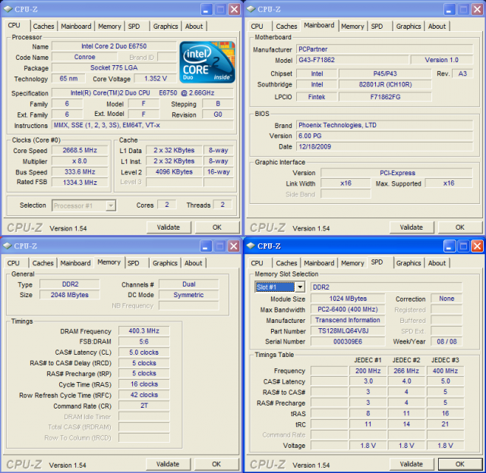The width and height of the screenshot is (486, 473).
Task: Minimize the SPD window
Action: tap(449, 246)
